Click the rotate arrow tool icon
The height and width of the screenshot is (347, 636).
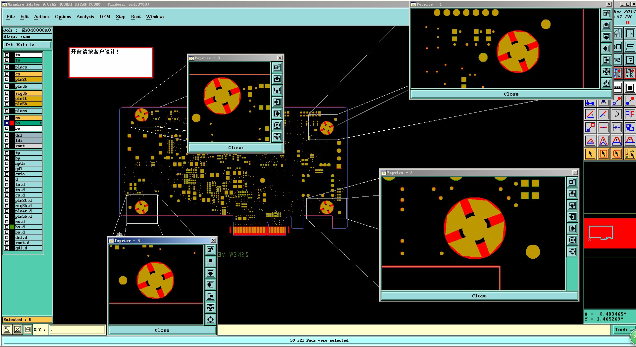tap(616, 114)
